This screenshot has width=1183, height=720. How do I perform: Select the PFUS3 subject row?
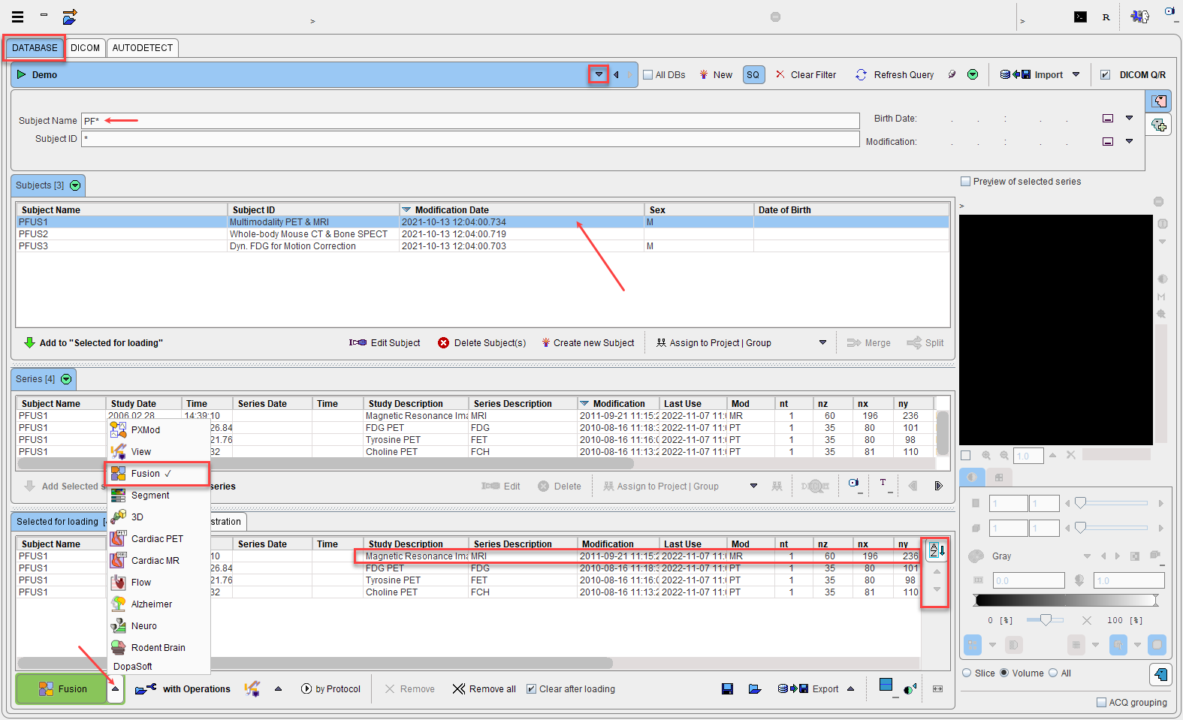(482, 246)
